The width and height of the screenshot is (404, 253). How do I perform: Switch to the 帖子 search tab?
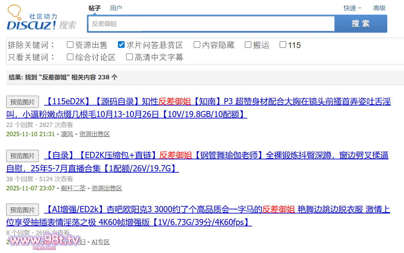pos(94,8)
